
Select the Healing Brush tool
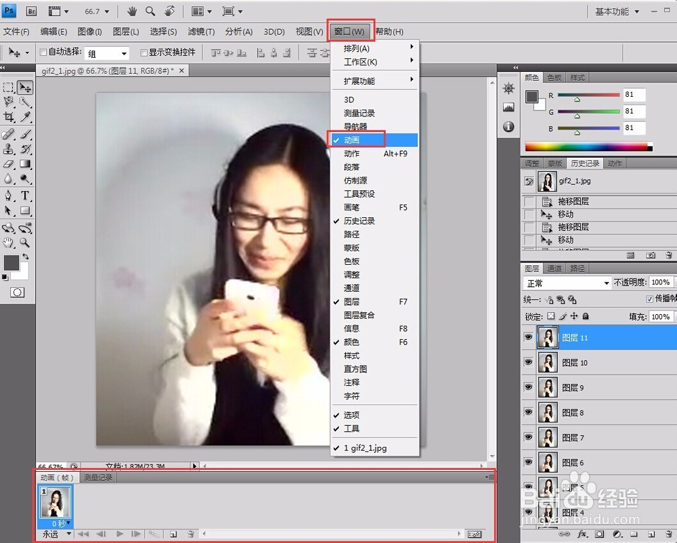click(9, 134)
